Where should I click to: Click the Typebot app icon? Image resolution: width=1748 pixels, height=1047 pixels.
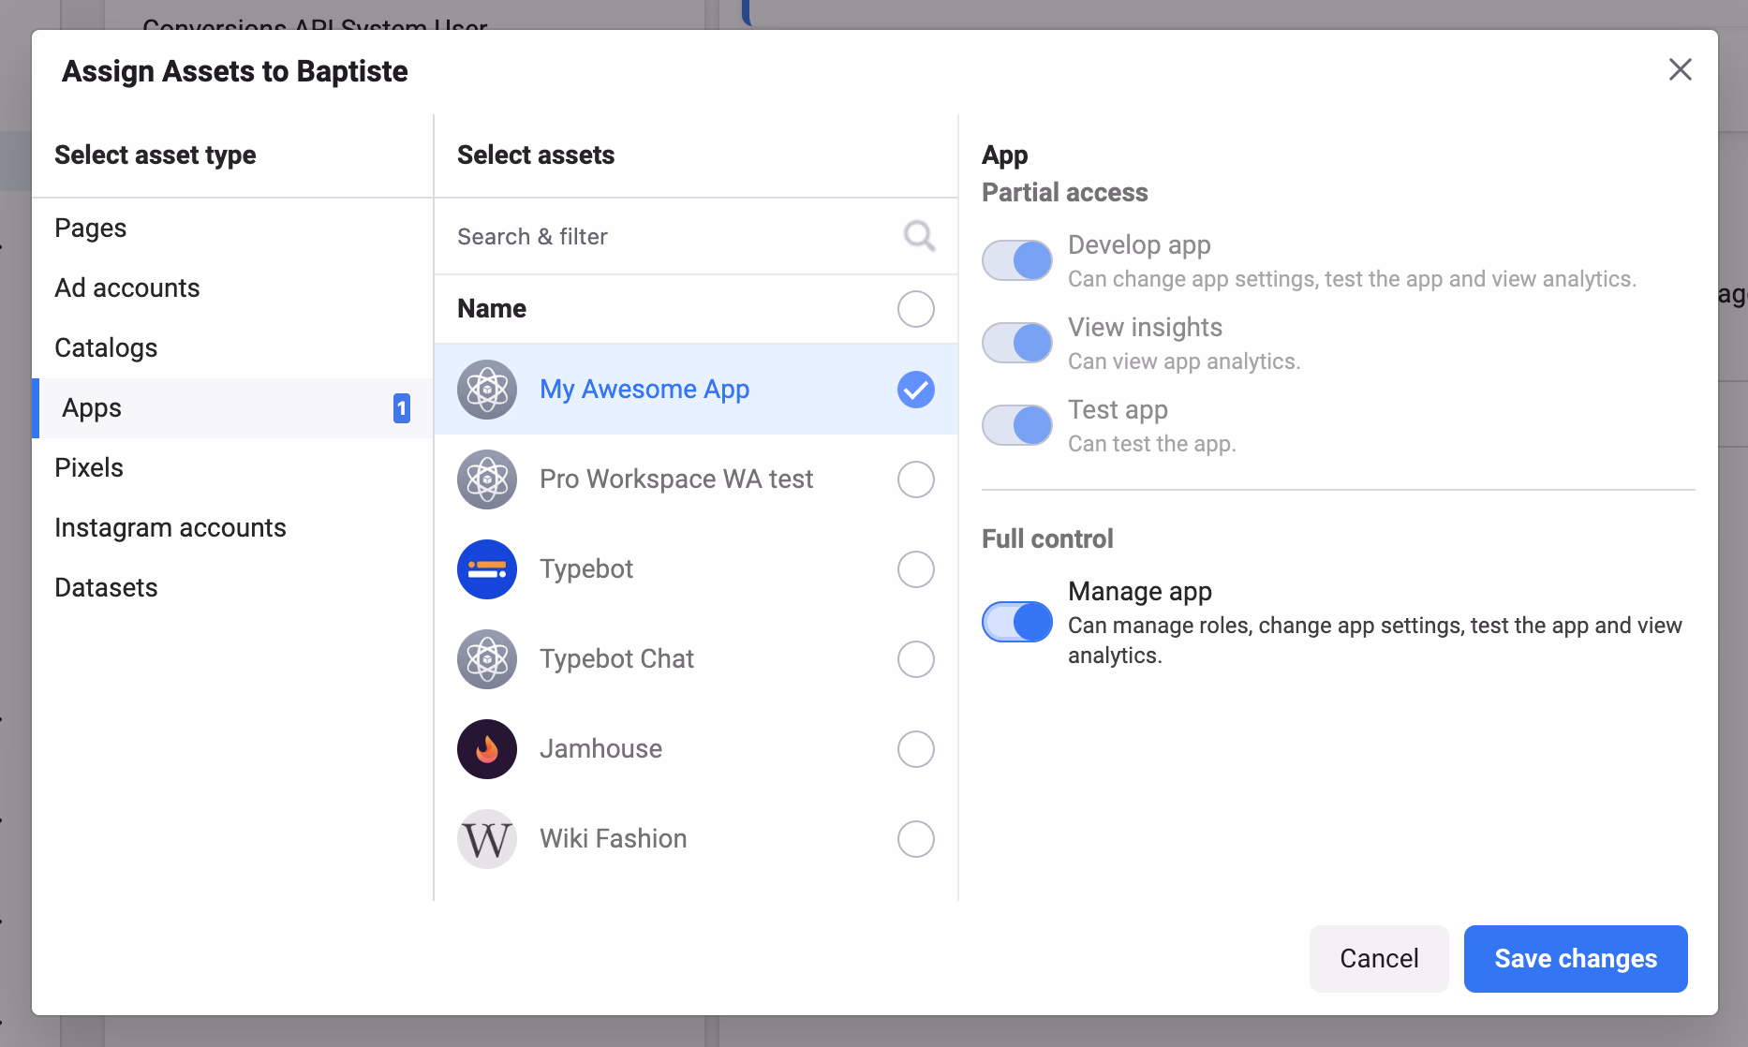point(486,568)
